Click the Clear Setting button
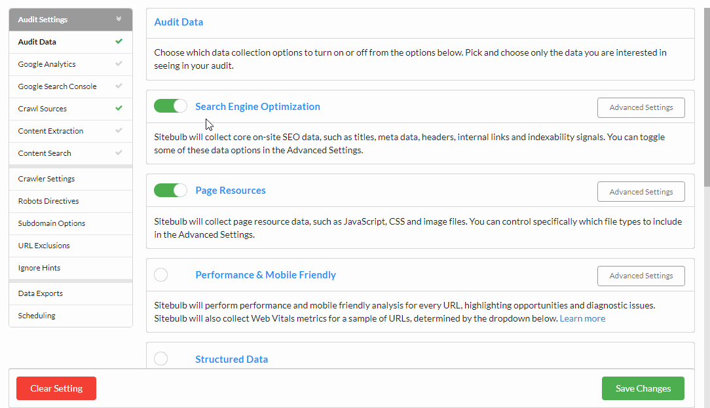Viewport: 710px width, 408px height. coord(56,388)
